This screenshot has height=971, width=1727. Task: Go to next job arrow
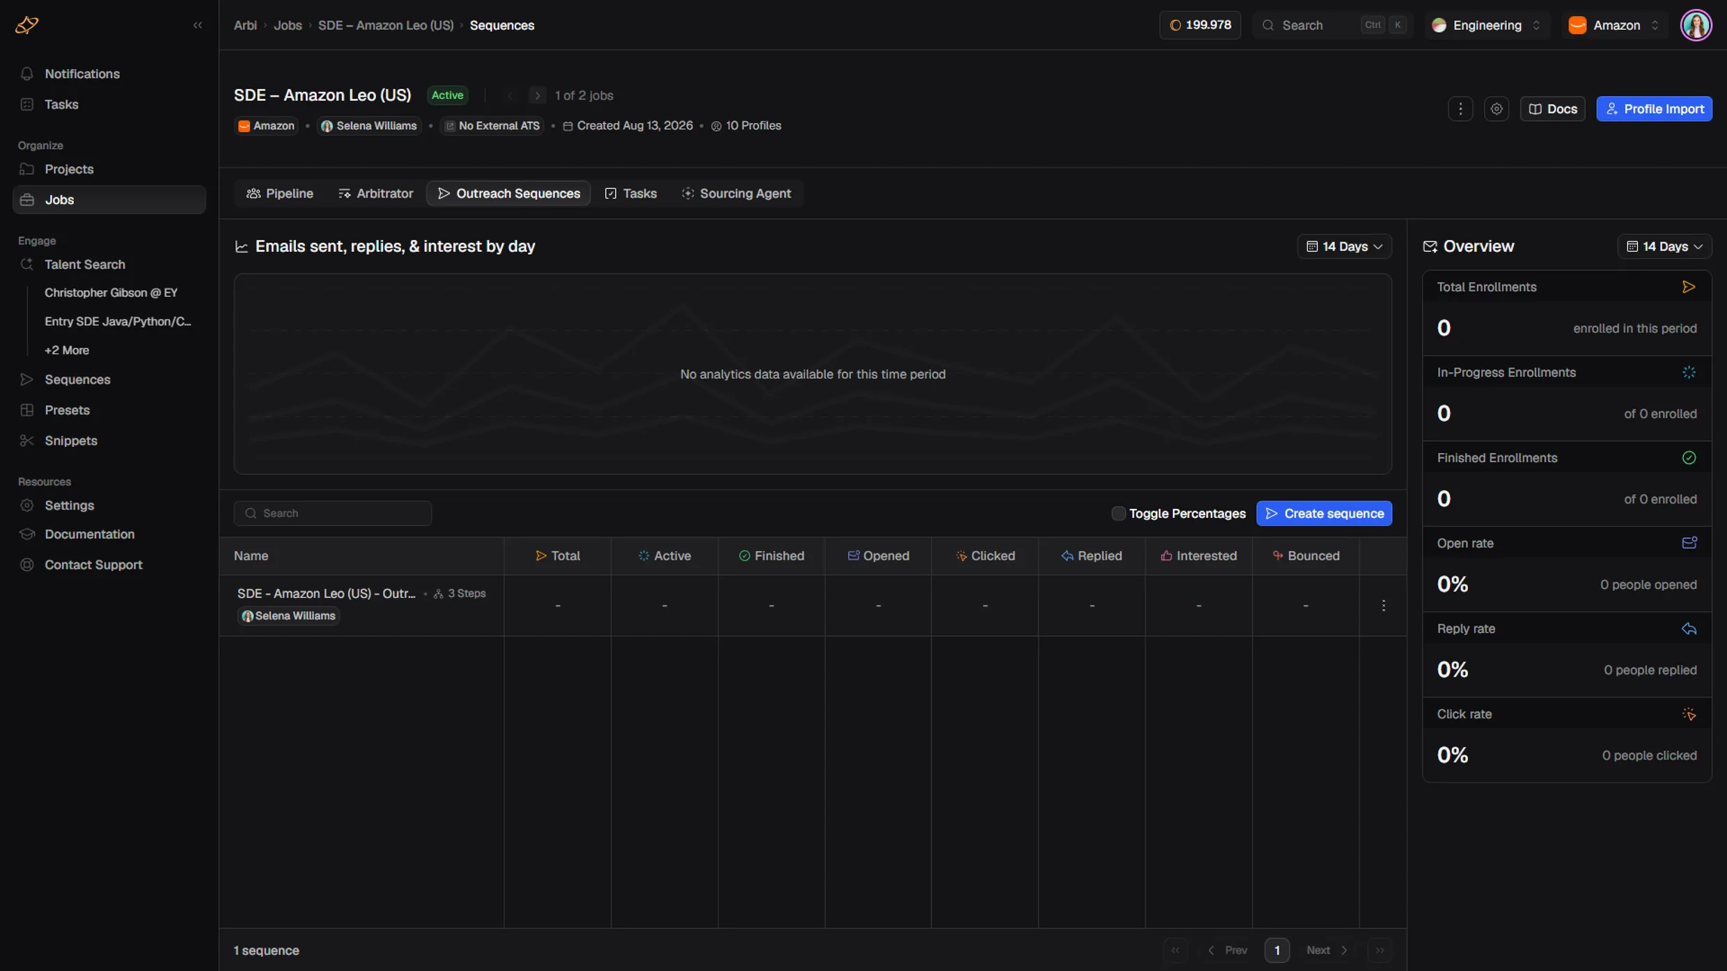pos(538,95)
